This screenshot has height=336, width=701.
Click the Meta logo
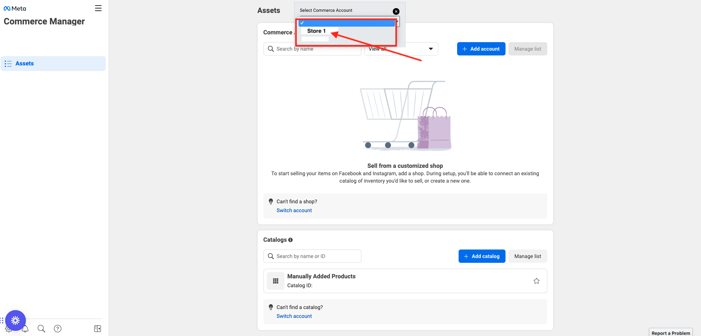[x=15, y=9]
